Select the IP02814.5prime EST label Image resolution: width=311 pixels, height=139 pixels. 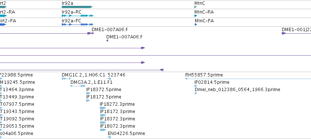(212, 82)
